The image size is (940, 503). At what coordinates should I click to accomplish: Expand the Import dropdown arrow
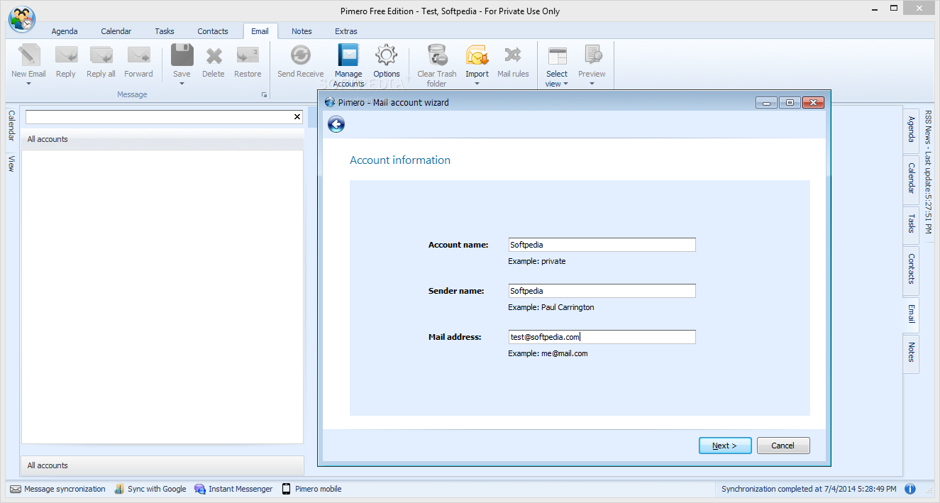coord(477,84)
